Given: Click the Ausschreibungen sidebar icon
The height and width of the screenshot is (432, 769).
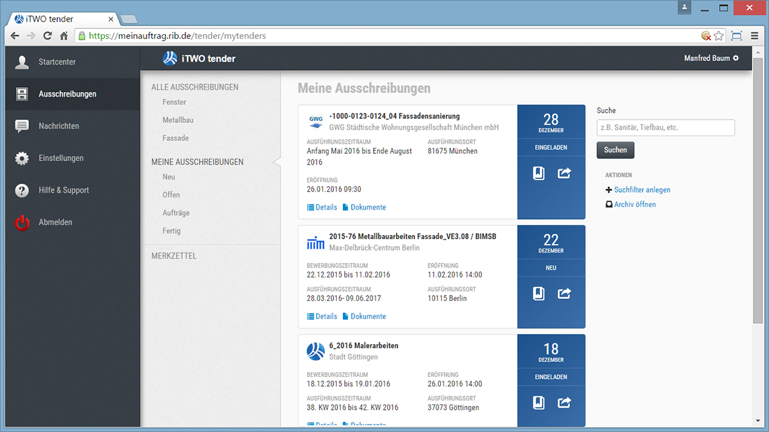Looking at the screenshot, I should pyautogui.click(x=22, y=94).
